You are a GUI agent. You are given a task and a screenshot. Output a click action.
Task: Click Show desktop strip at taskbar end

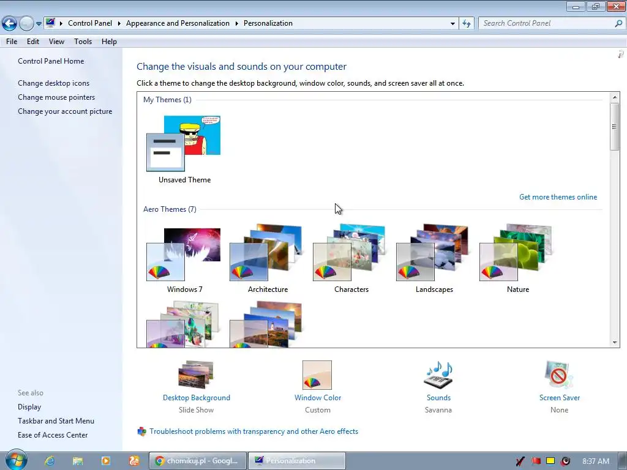623,461
